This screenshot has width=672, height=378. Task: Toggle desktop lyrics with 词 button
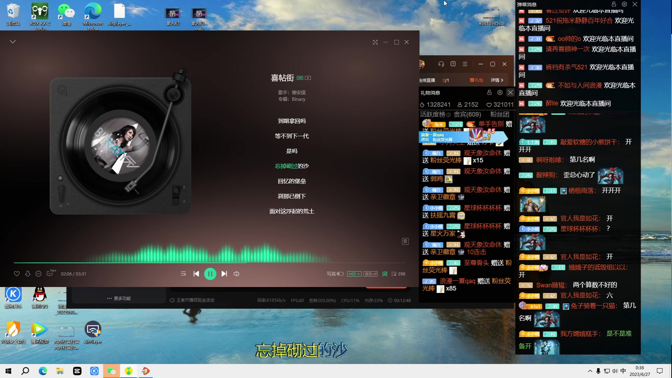coord(385,274)
